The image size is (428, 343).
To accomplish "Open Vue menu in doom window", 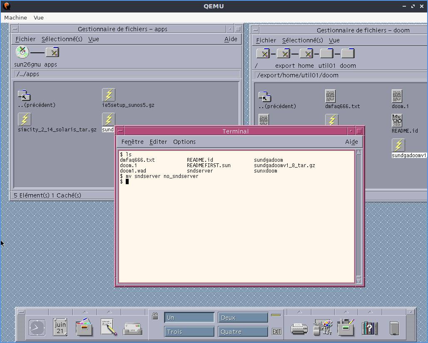I will pyautogui.click(x=334, y=40).
